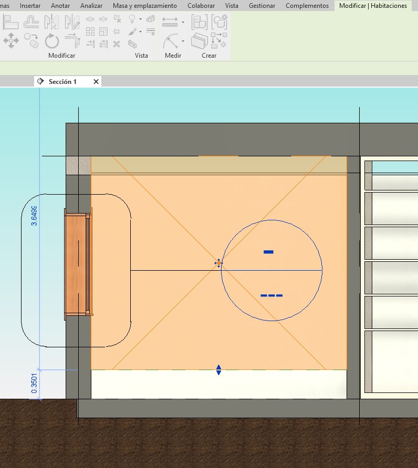Screen dimensions: 418x468
Task: Click the 3.6499 temporary dimension value
Action: [x=34, y=216]
